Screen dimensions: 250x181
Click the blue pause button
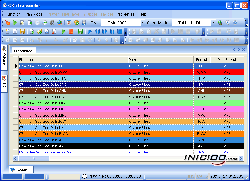(x=112, y=31)
